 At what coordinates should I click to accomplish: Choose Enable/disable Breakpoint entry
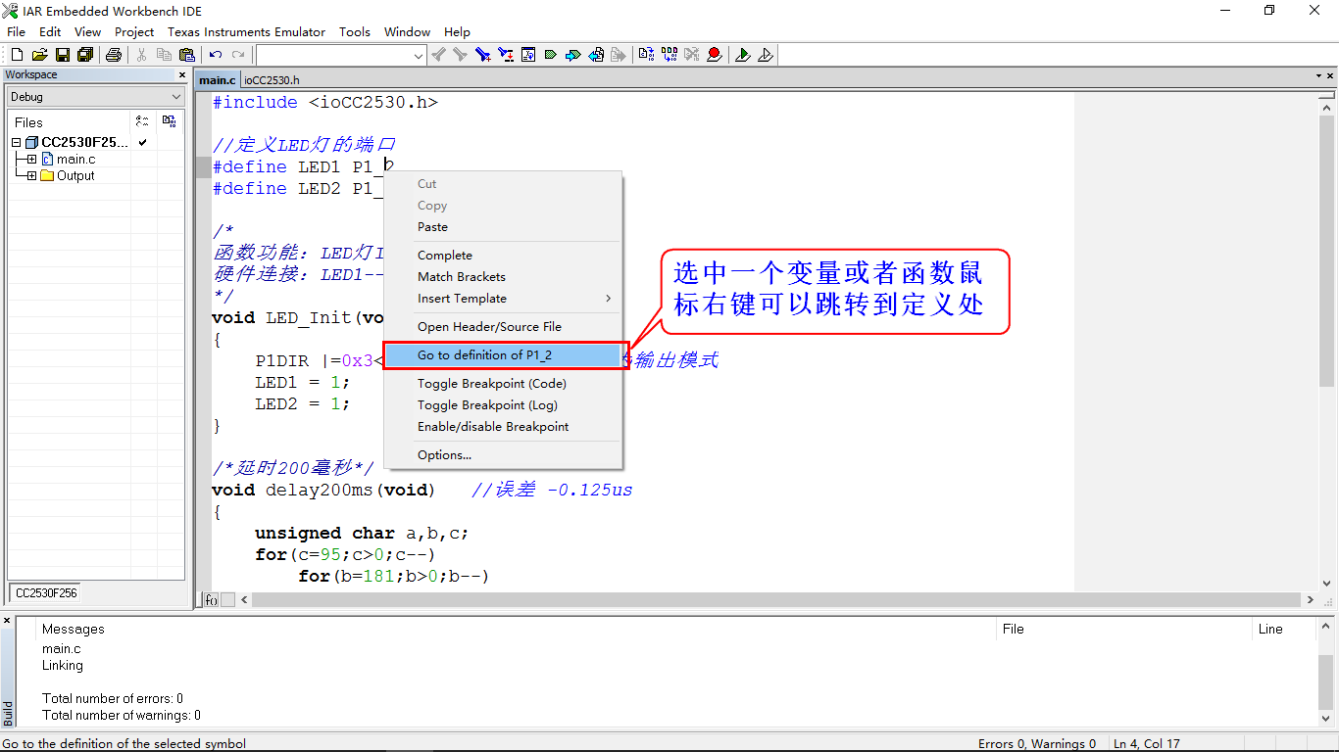click(503, 427)
